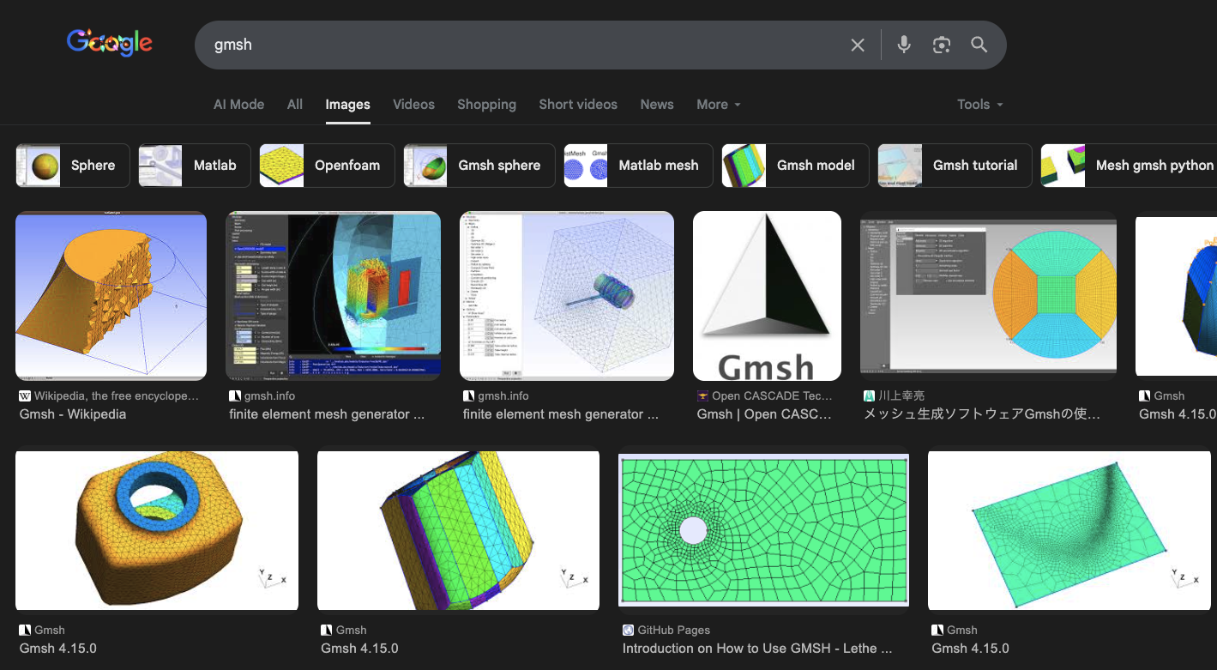Screen dimensions: 1217x670
Task: Filter images by Matlab chip
Action: point(195,166)
